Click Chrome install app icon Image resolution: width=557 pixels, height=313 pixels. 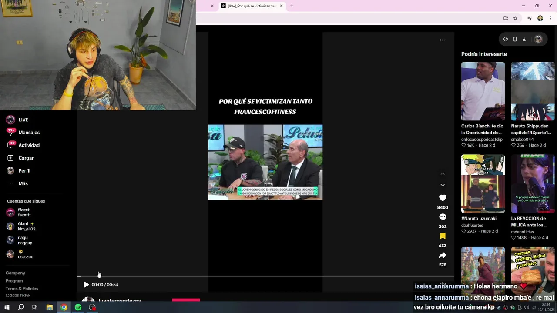[506, 18]
